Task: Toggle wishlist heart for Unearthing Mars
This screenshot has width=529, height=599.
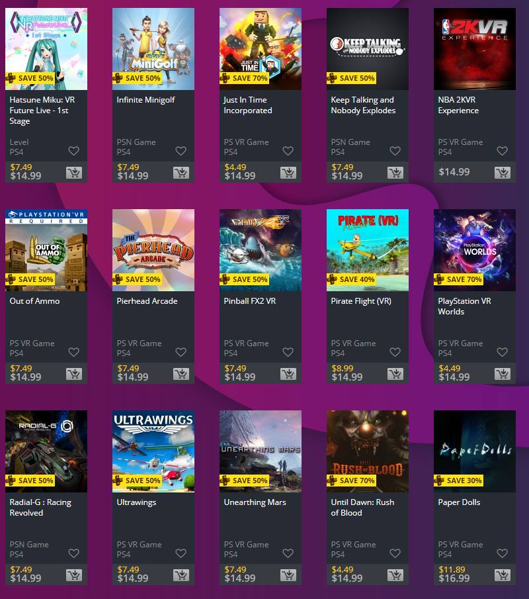Action: coord(288,553)
